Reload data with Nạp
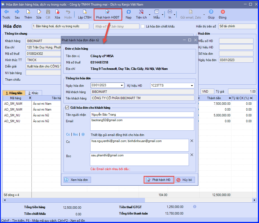The height and width of the screenshot is (223, 259). [x=129, y=14]
